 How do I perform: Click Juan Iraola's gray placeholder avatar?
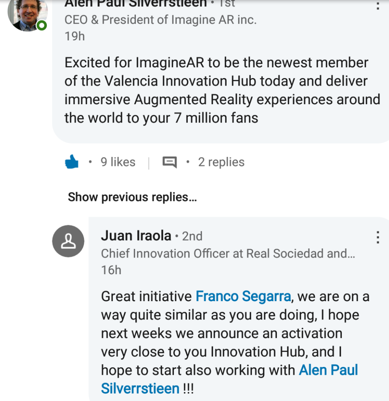tap(68, 241)
